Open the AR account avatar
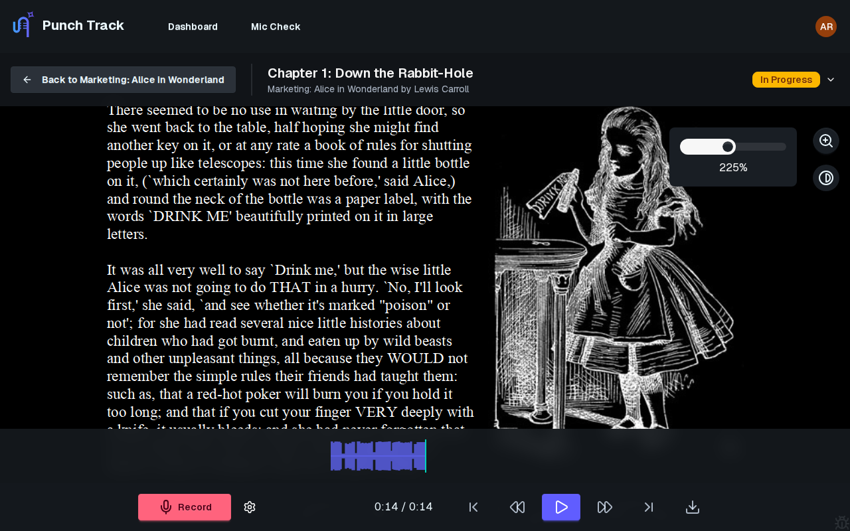This screenshot has width=850, height=531. click(x=825, y=27)
